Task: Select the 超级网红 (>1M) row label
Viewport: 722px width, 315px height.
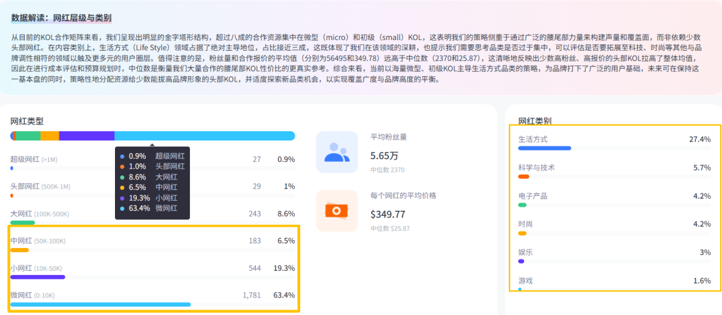Action: [x=33, y=159]
